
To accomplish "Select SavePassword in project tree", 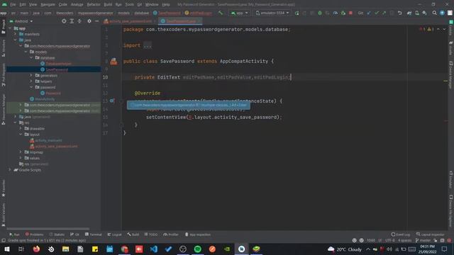I will tap(54, 69).
